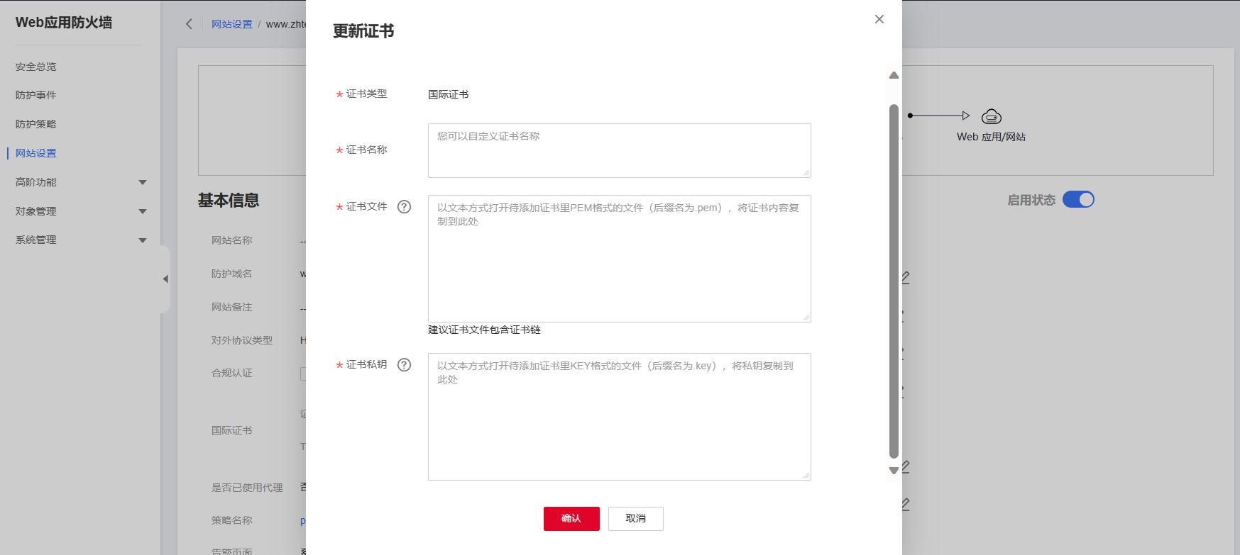Click the dialog scroll-up arrow
Image resolution: width=1240 pixels, height=555 pixels.
pos(894,75)
